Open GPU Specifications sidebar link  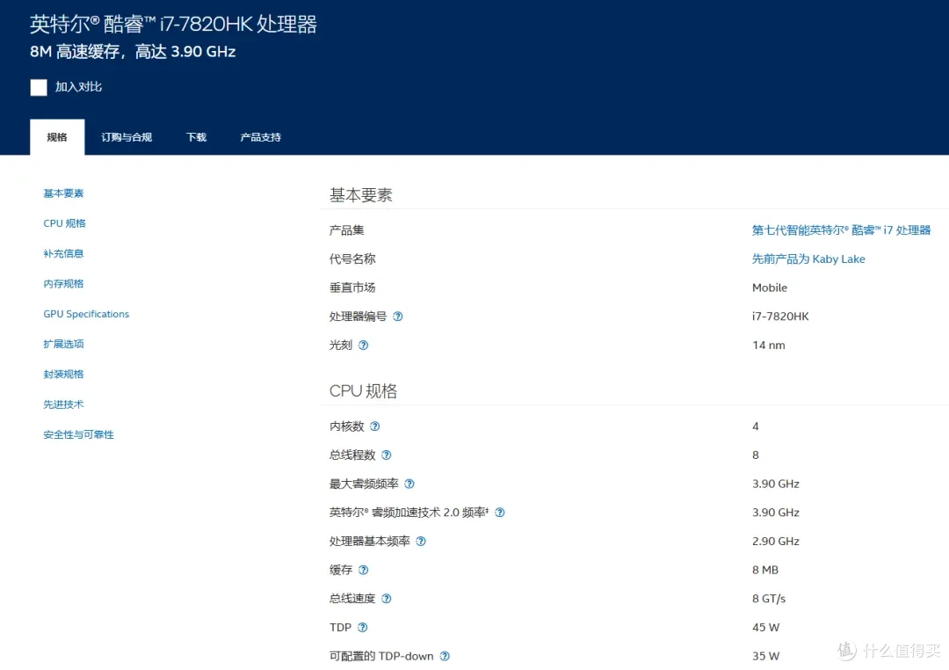tap(86, 314)
